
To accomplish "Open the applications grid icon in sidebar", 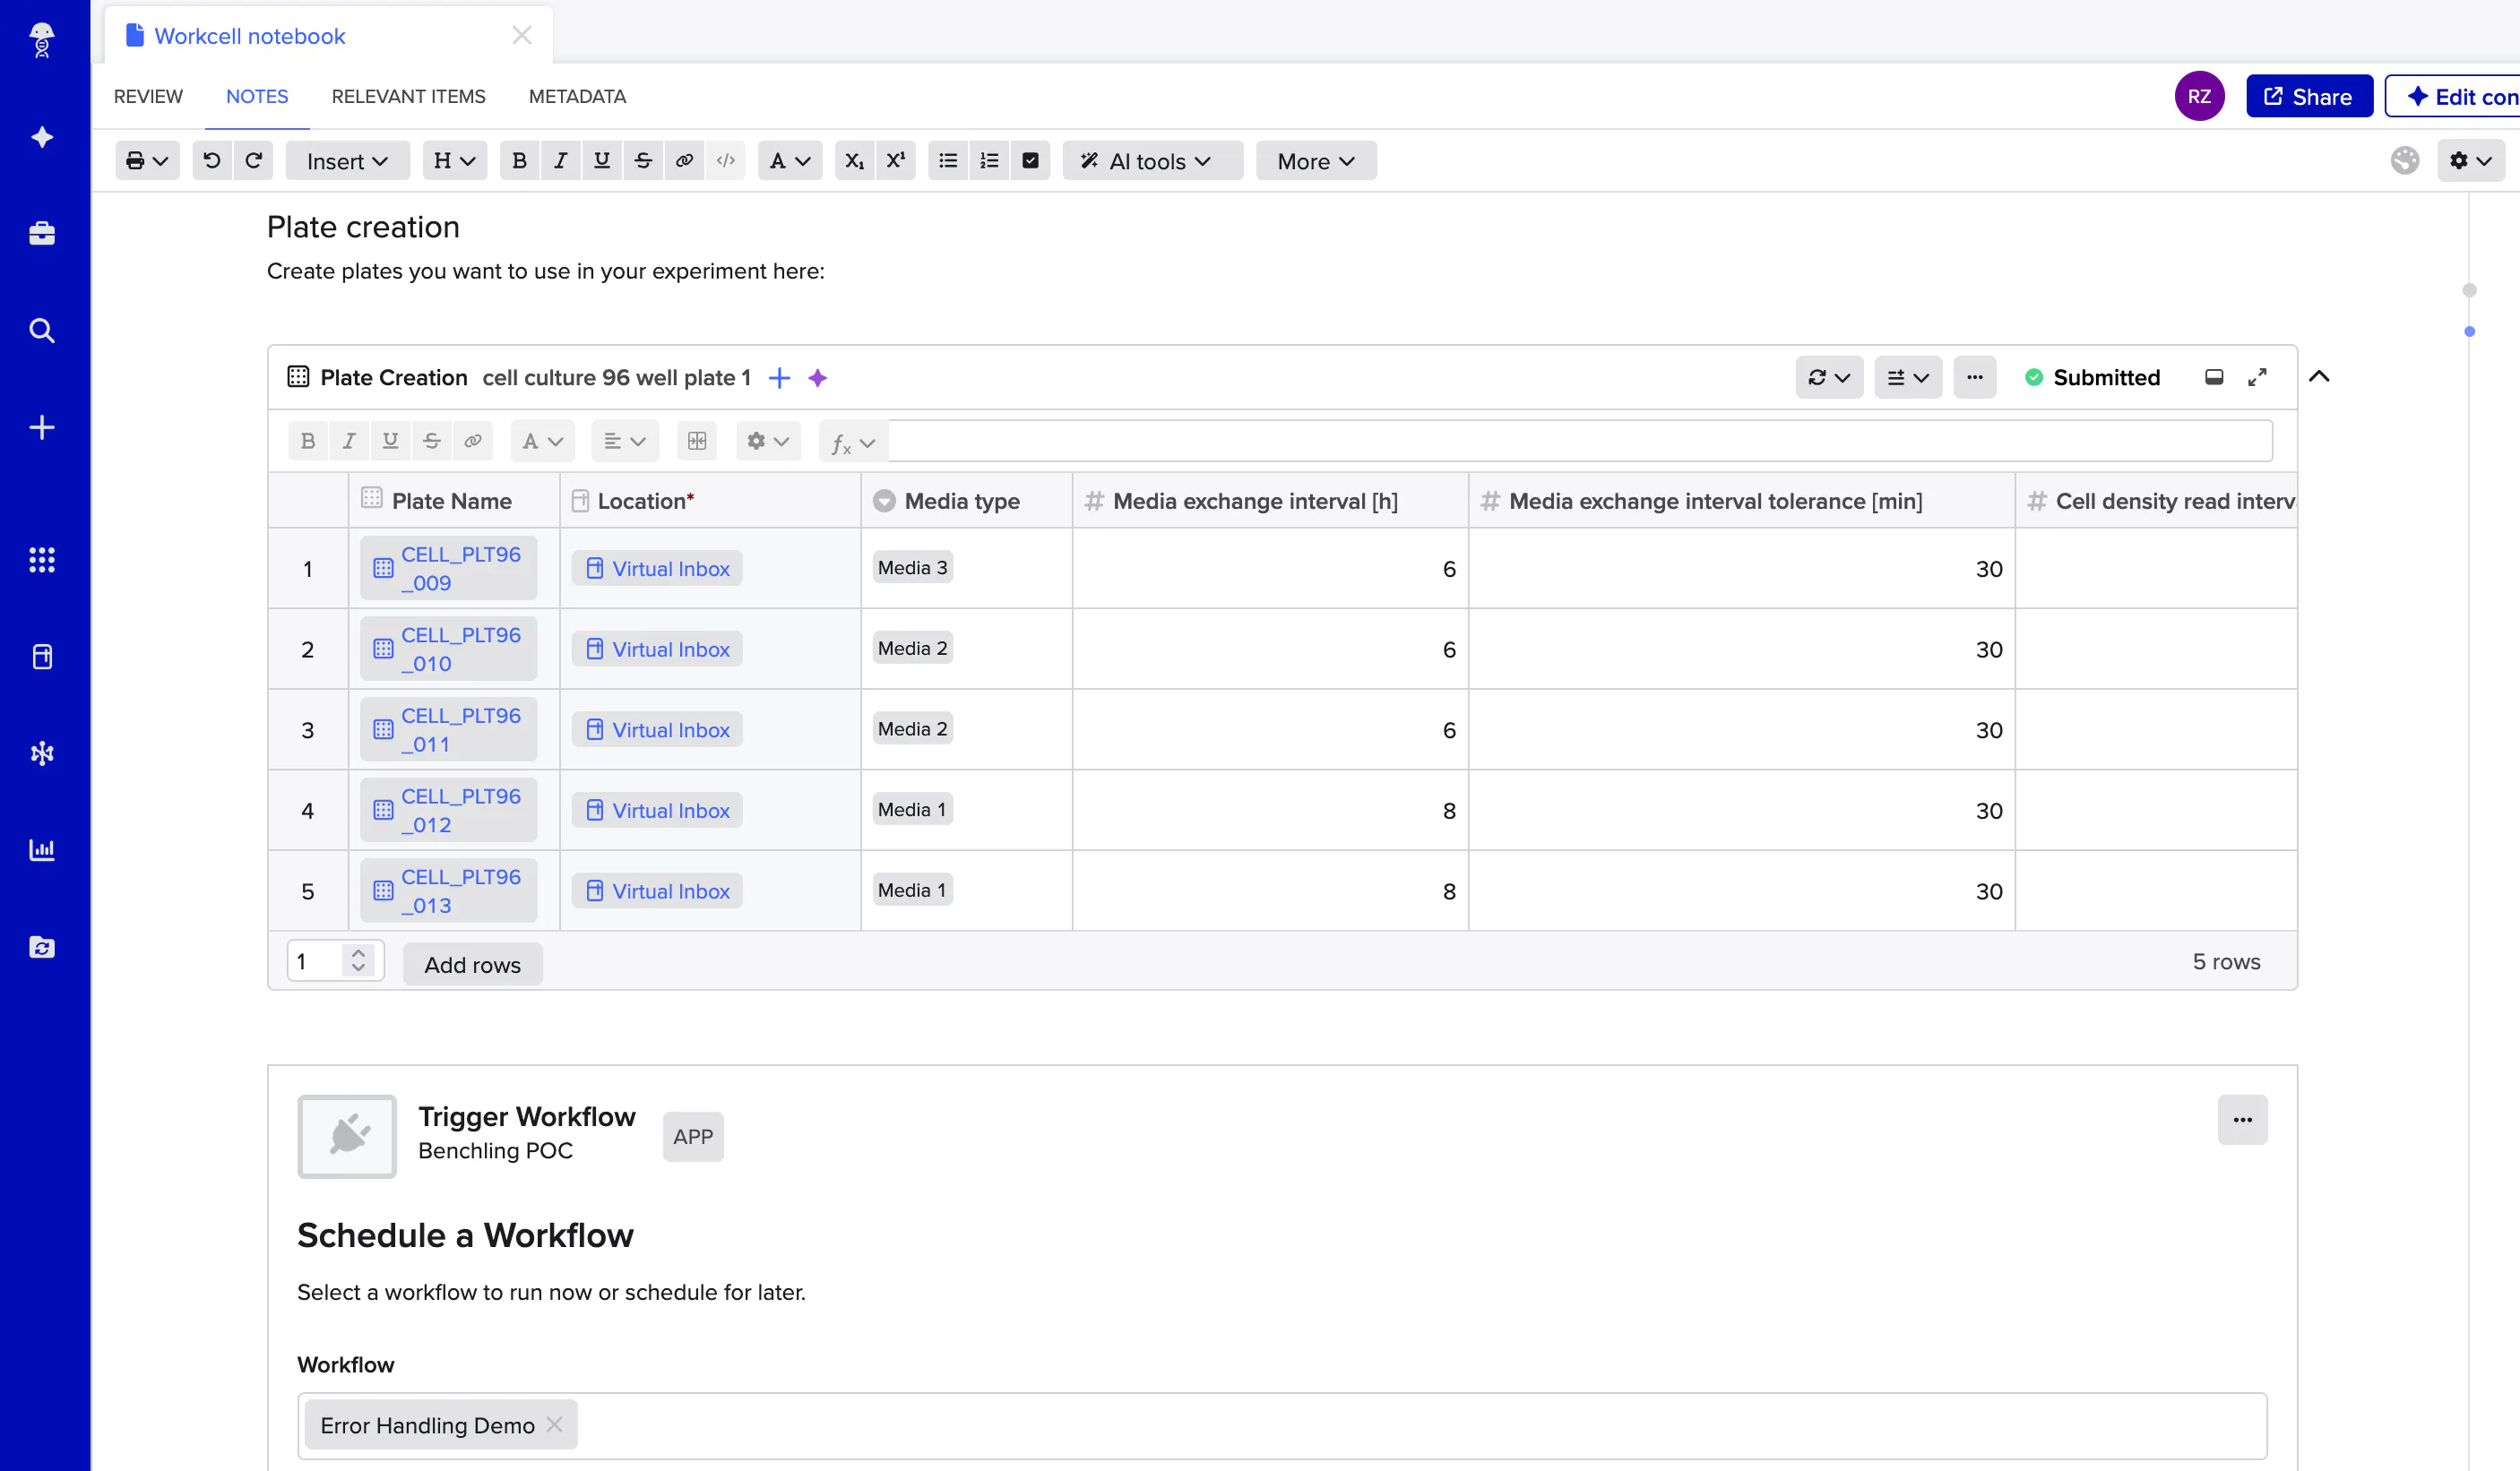I will point(42,560).
